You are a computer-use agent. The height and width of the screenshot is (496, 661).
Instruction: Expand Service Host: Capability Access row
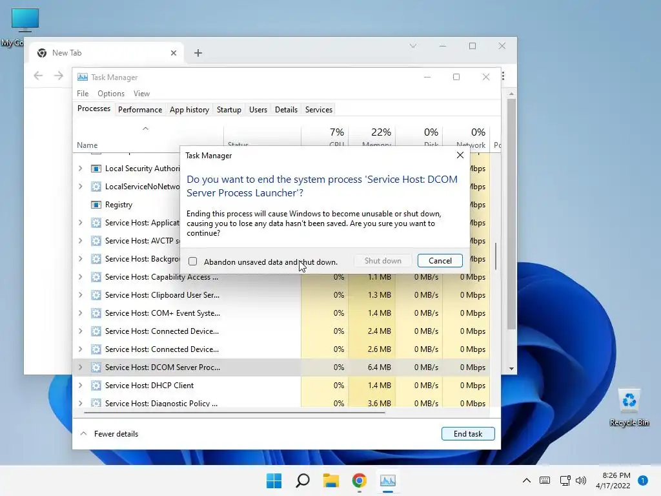coord(80,277)
